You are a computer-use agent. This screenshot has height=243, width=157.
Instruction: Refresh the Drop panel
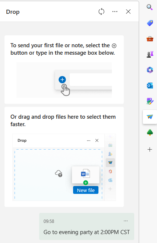click(101, 12)
